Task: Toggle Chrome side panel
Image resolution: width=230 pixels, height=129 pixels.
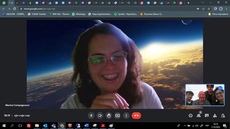Action: point(215,9)
